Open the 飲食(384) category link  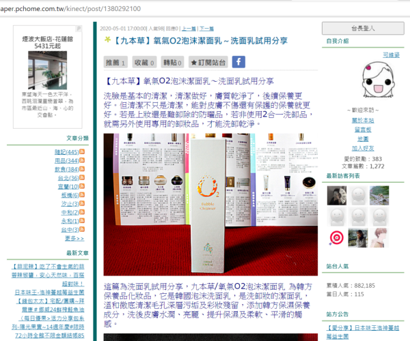tap(67, 169)
